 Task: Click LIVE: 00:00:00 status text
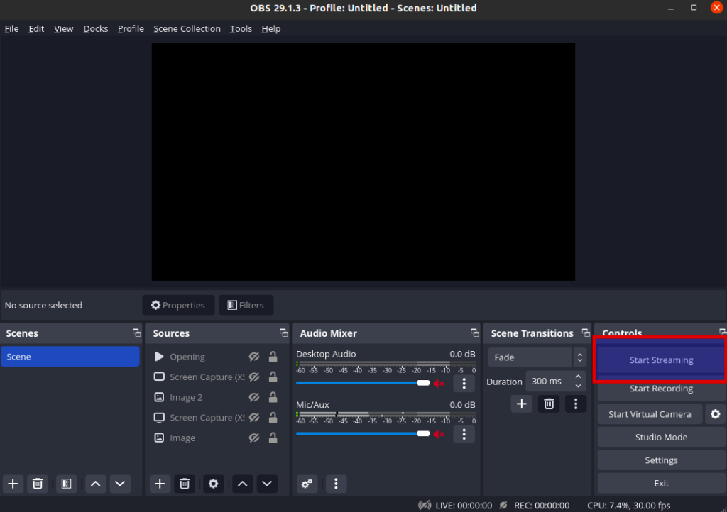point(464,506)
